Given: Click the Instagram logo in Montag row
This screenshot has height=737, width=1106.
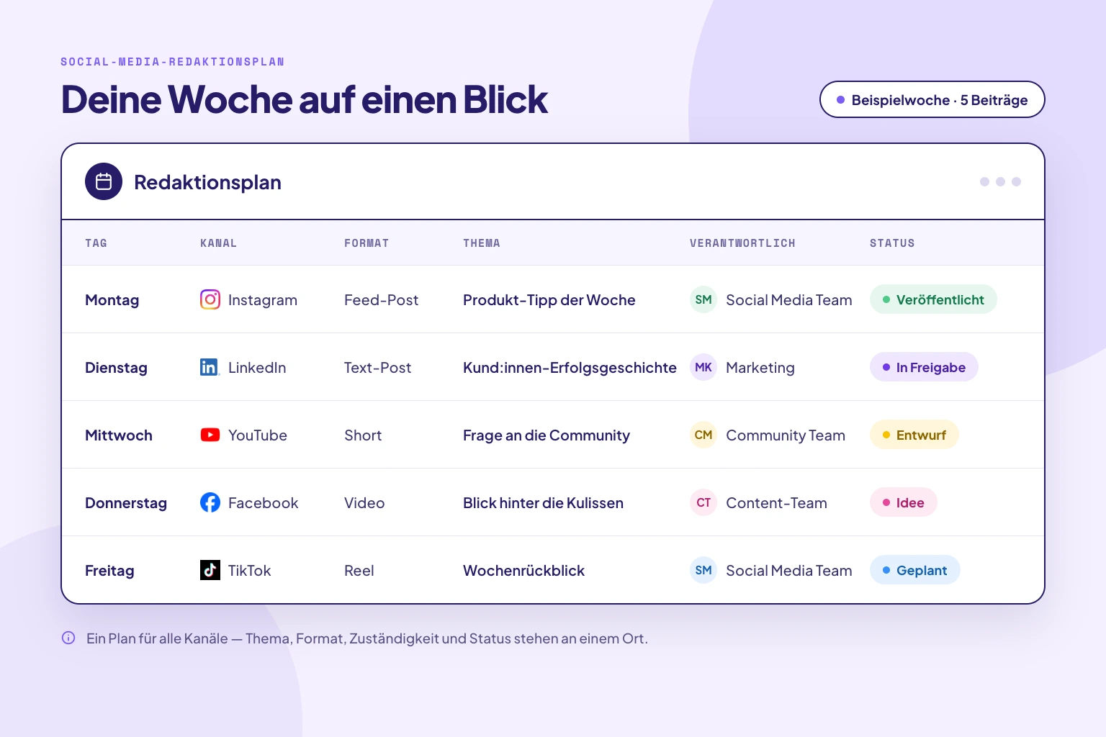Looking at the screenshot, I should coord(210,299).
